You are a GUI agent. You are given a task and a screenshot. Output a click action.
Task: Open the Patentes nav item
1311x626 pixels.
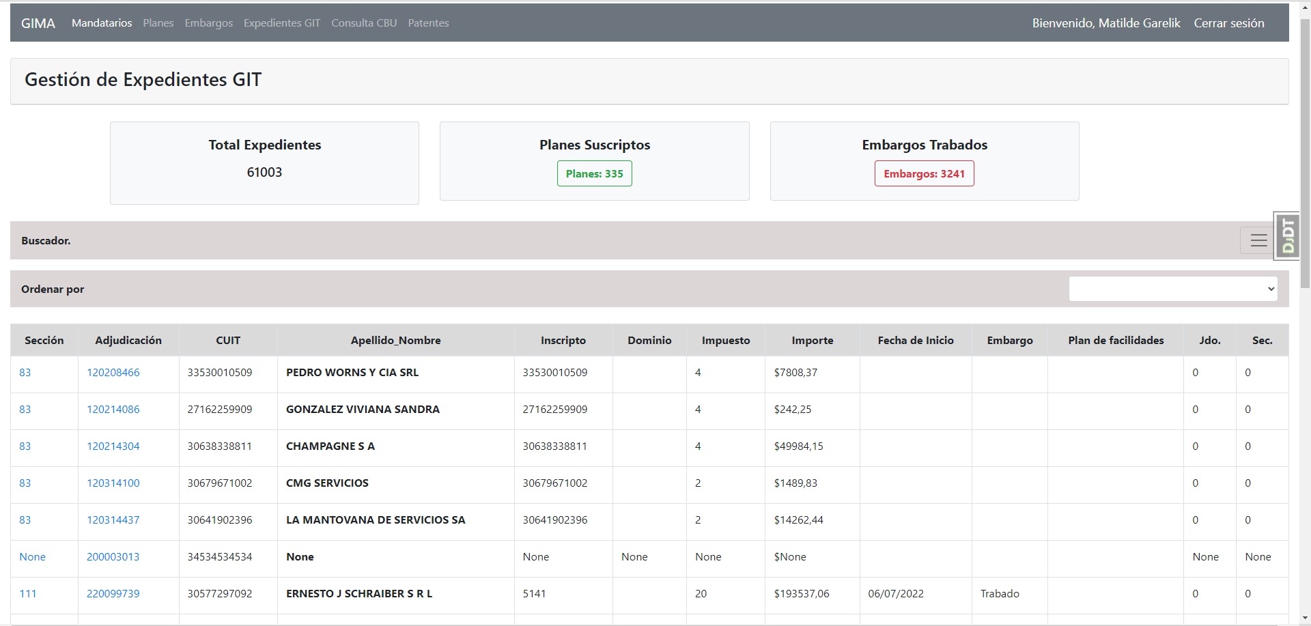(429, 23)
